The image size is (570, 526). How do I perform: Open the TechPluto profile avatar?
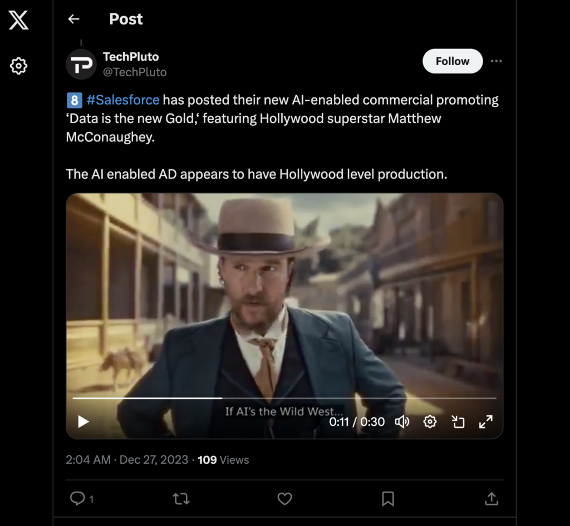[x=81, y=65]
